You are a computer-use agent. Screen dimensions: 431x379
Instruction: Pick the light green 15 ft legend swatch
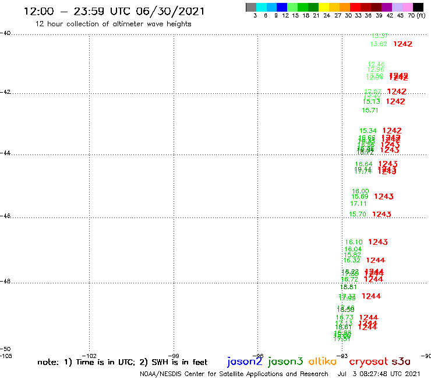click(x=292, y=7)
